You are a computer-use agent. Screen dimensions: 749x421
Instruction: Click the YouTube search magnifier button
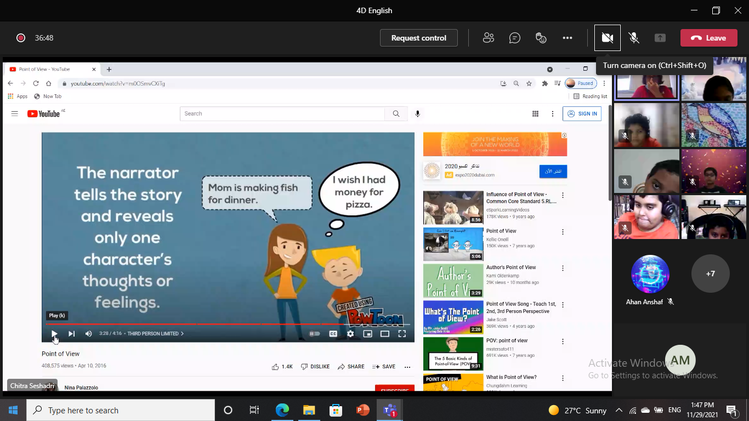(396, 113)
